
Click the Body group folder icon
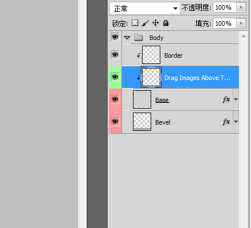(139, 37)
